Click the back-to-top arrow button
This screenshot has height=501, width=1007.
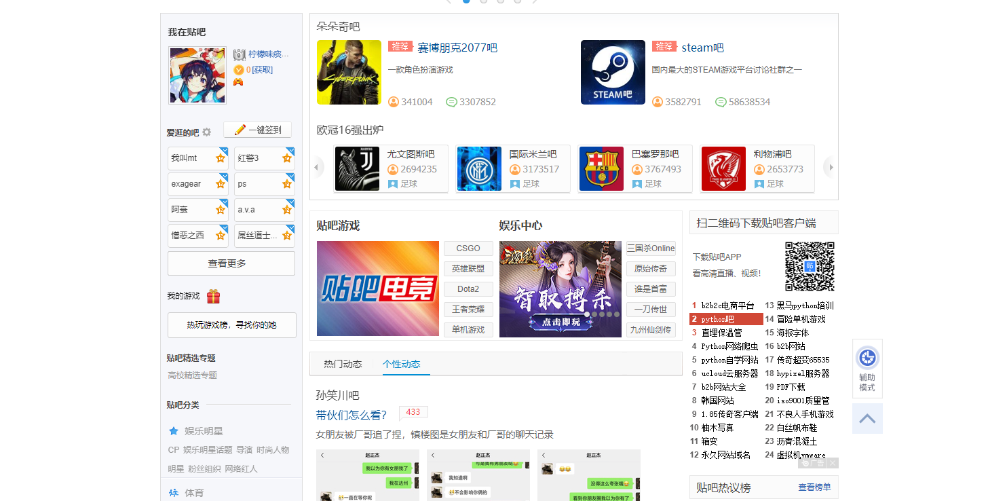coord(867,418)
